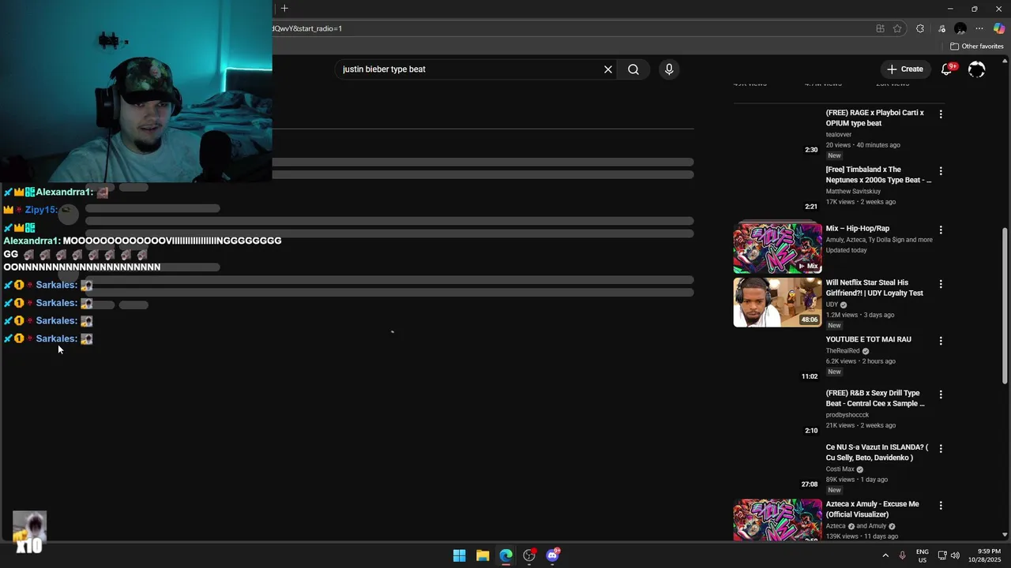This screenshot has height=568, width=1011.
Task: Open Ce NU S-a Vazut in ISLANDA title
Action: click(x=877, y=452)
